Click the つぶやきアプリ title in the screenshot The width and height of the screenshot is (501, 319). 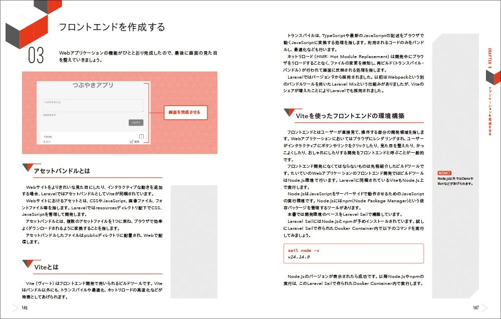93,85
